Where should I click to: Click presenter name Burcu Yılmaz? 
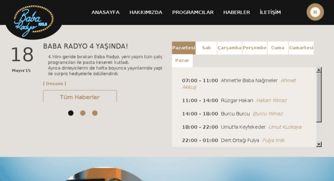coord(268,114)
